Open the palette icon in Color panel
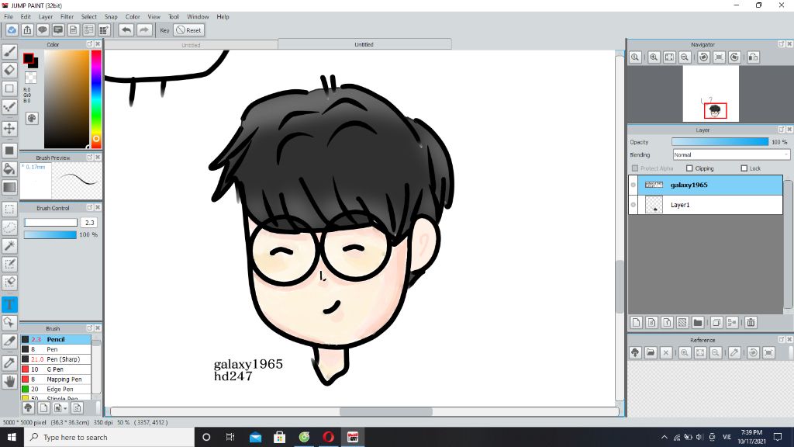Image resolution: width=794 pixels, height=447 pixels. pyautogui.click(x=32, y=118)
